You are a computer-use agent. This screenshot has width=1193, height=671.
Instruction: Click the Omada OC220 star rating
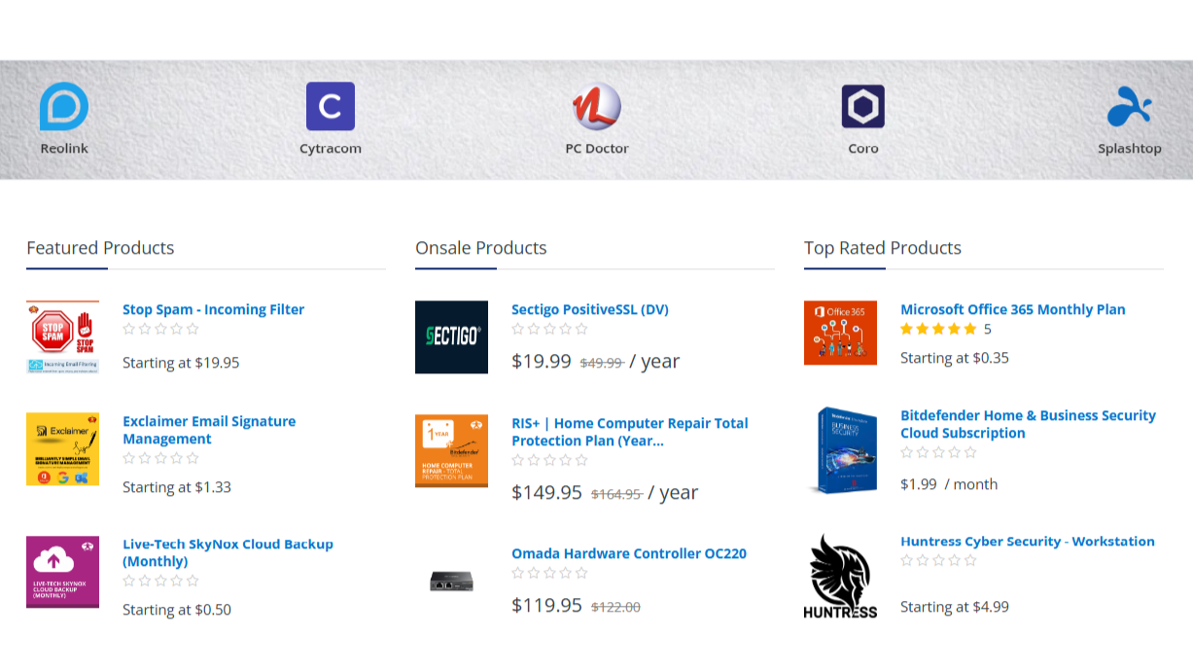tap(549, 574)
